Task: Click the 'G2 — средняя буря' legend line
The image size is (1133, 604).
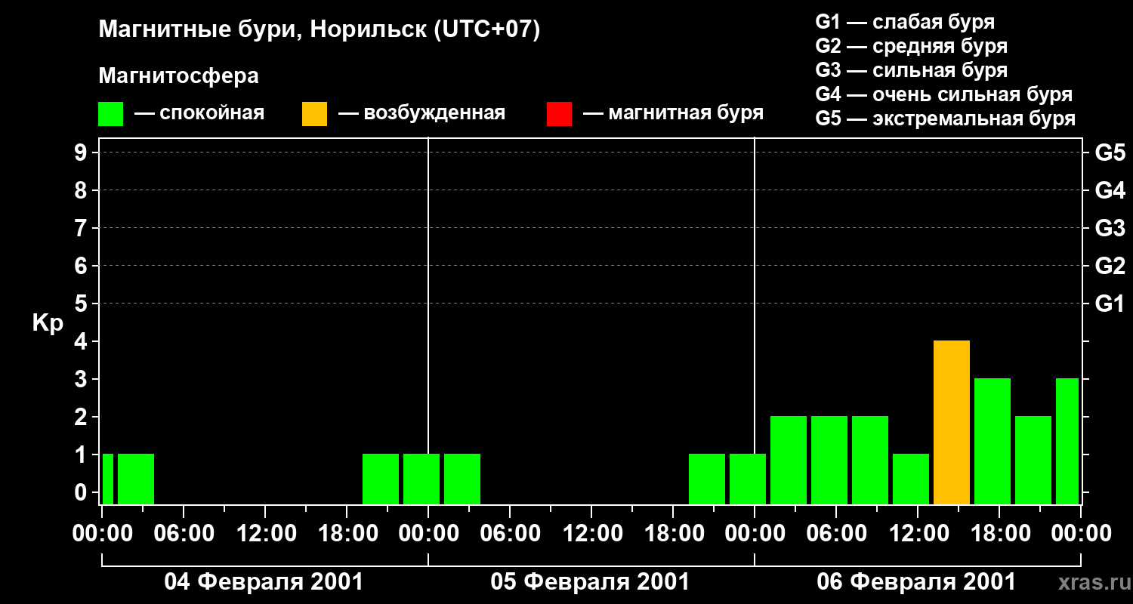Action: [911, 46]
